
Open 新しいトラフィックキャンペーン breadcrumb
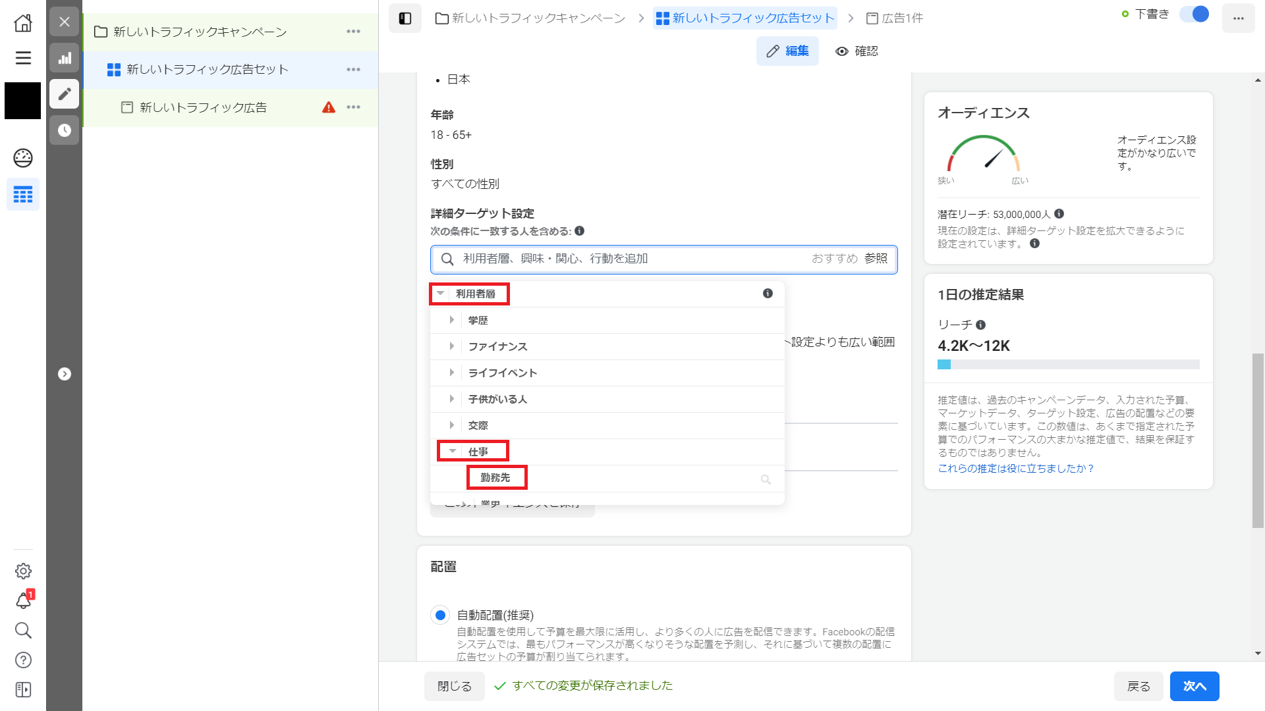(530, 18)
